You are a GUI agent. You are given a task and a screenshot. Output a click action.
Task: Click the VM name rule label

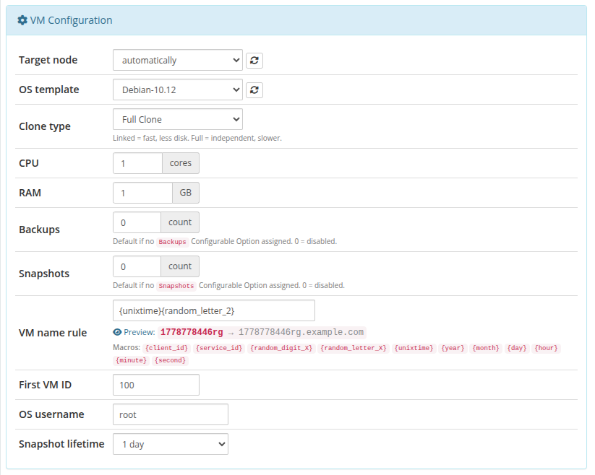pos(53,333)
